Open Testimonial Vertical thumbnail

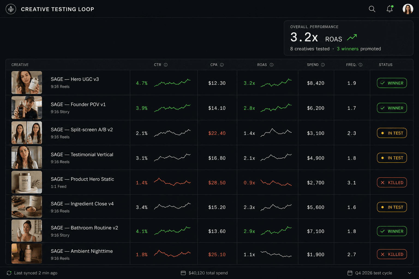tap(27, 157)
